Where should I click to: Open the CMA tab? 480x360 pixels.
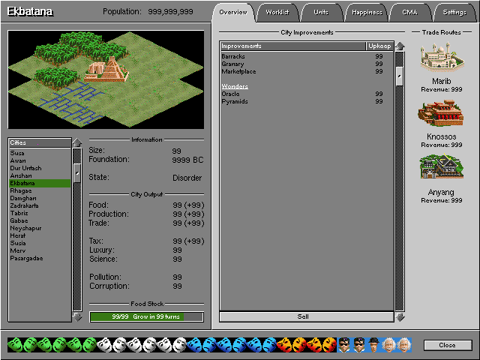[409, 12]
